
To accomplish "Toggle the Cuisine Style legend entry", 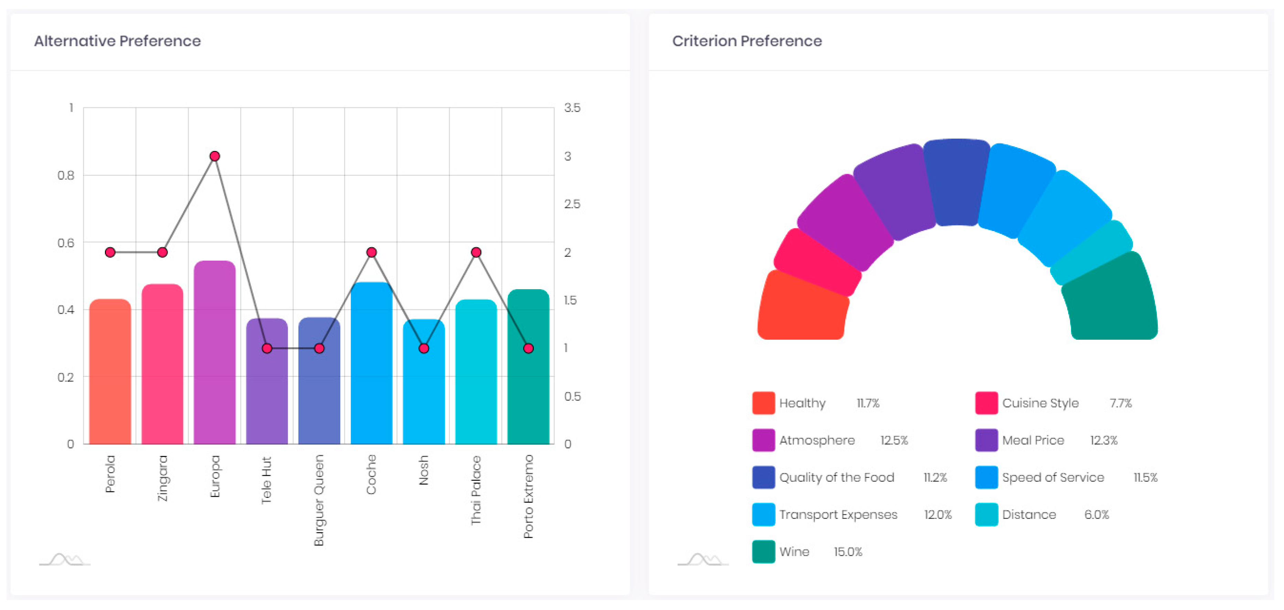I will 1040,403.
